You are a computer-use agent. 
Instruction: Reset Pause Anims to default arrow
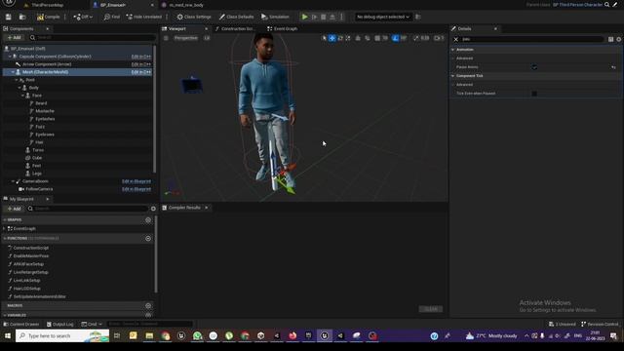pyautogui.click(x=613, y=67)
